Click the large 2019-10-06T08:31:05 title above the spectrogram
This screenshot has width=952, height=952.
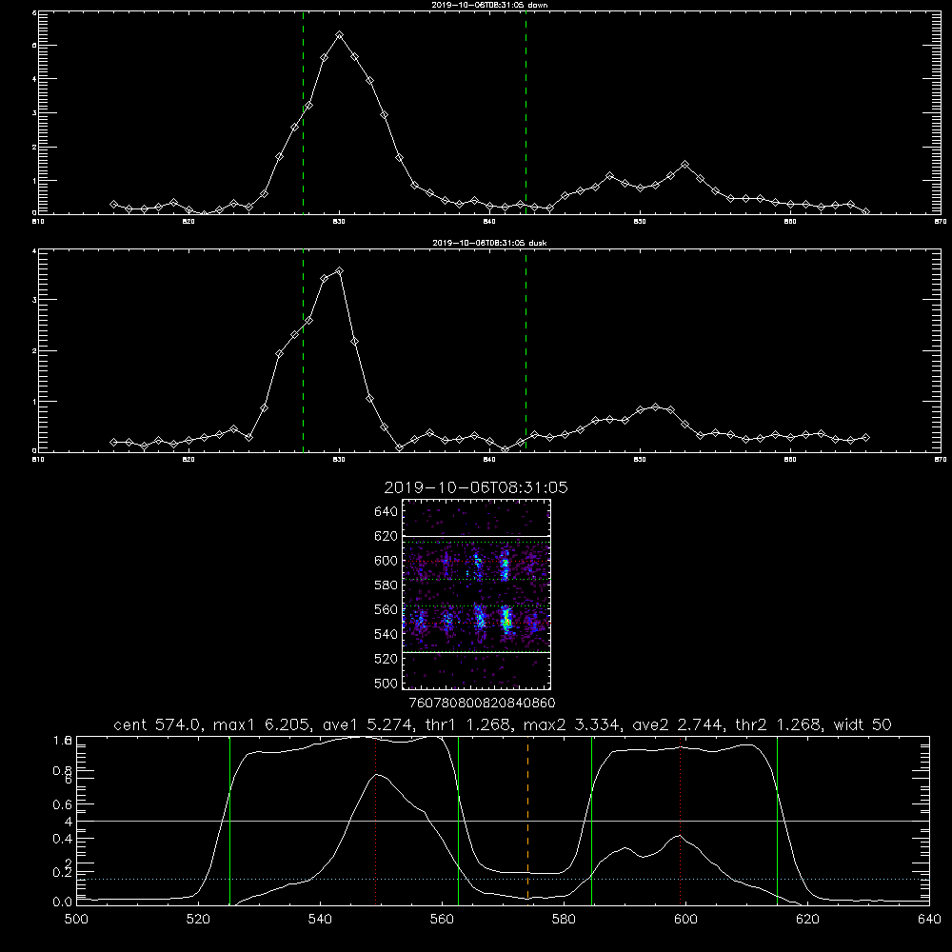(x=476, y=487)
